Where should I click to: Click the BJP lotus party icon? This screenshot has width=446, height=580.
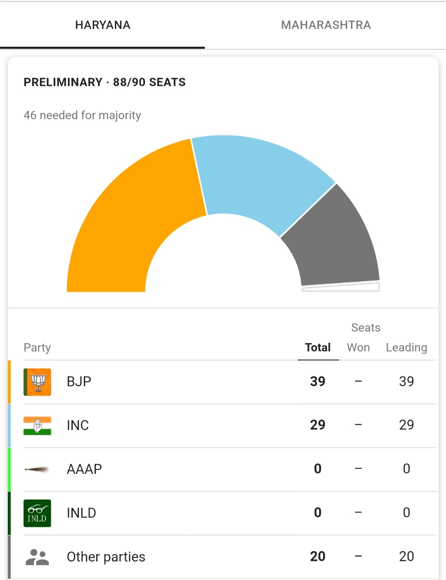37,382
